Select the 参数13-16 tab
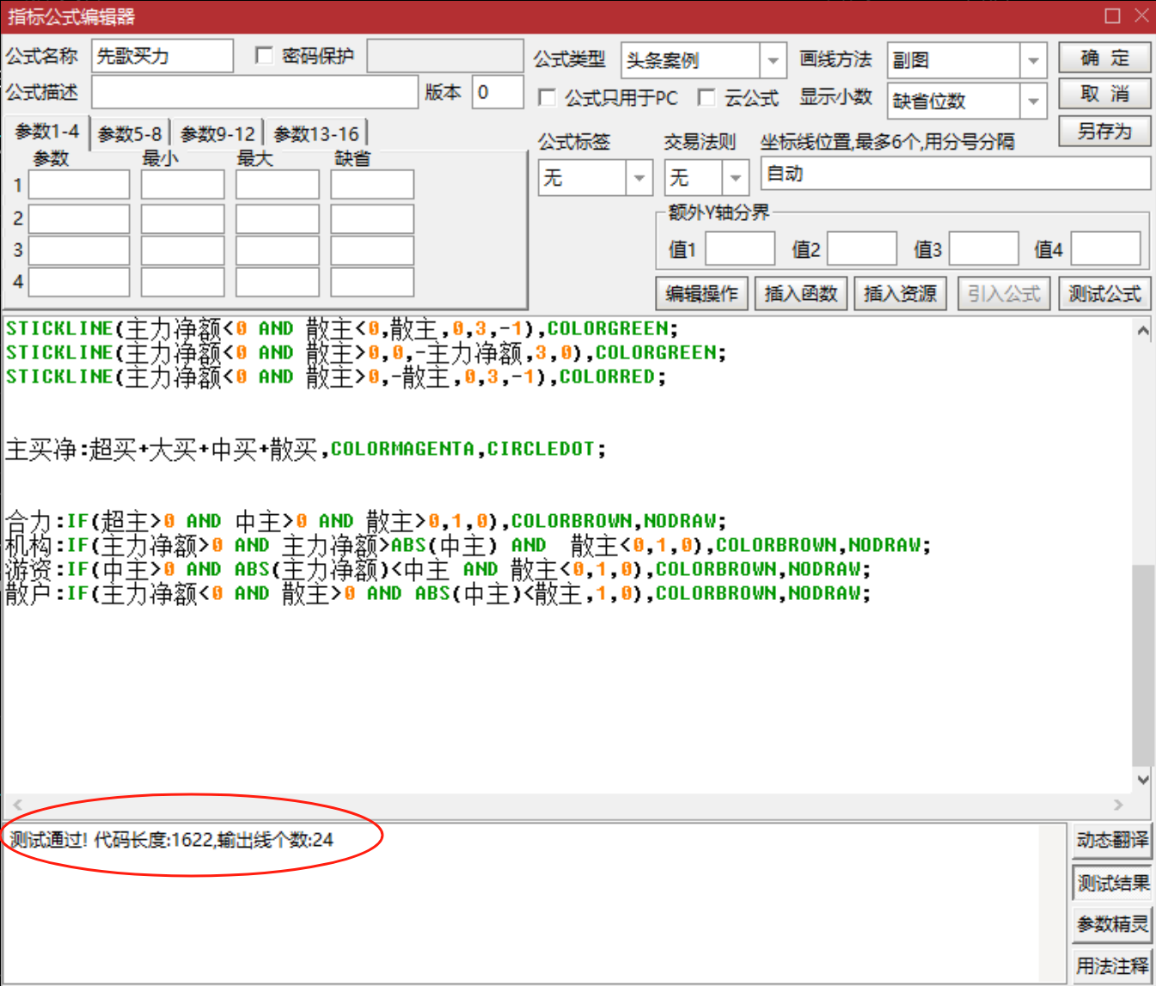Viewport: 1156px width, 986px height. click(315, 134)
